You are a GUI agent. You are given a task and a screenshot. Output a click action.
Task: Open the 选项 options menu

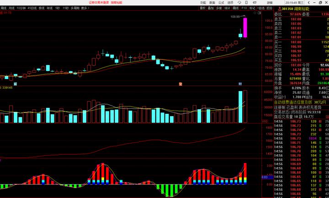click(230, 3)
